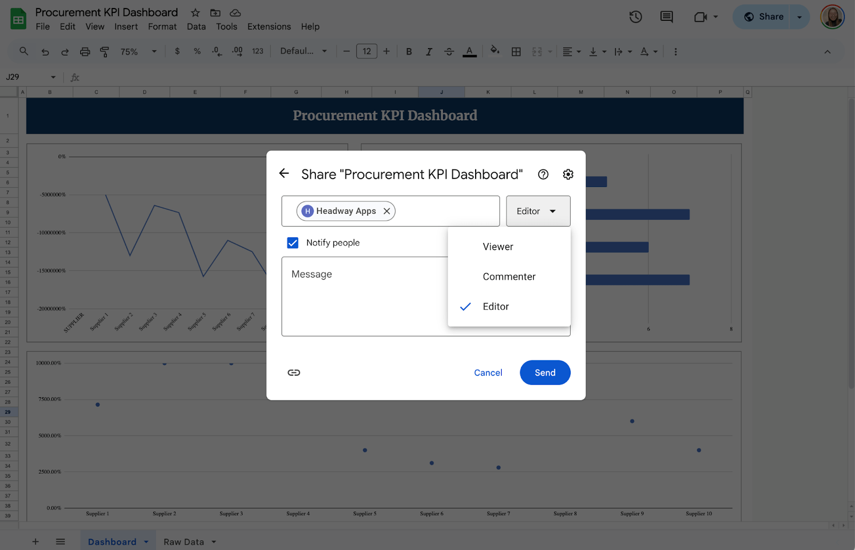Viewport: 855px width, 550px height.
Task: Open the text color picker
Action: (469, 52)
